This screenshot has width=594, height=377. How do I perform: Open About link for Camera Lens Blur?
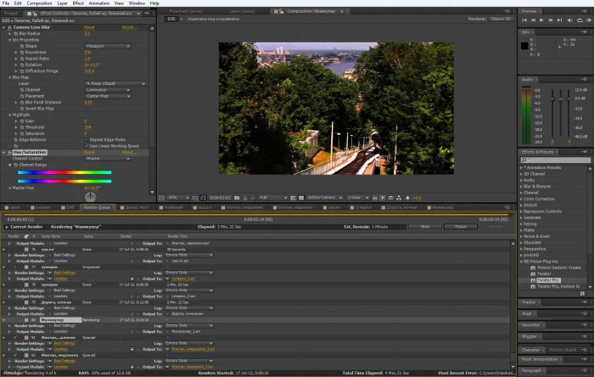pos(129,27)
